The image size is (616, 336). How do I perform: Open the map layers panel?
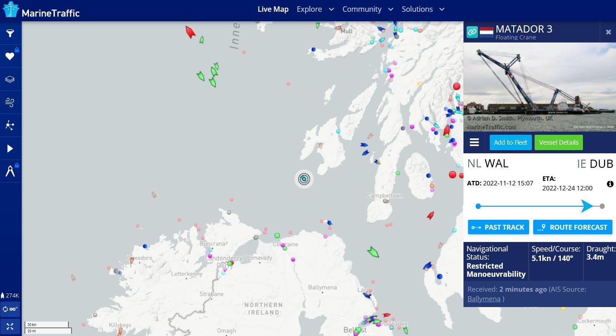[10, 80]
